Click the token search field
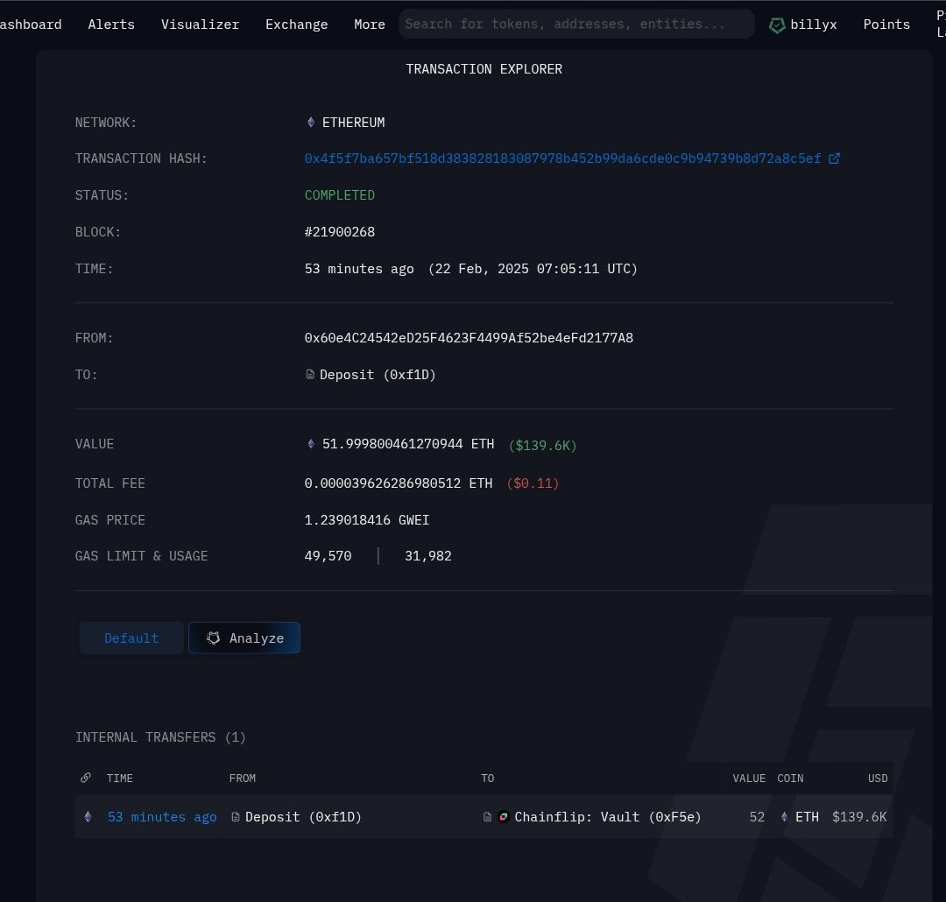 click(x=575, y=24)
